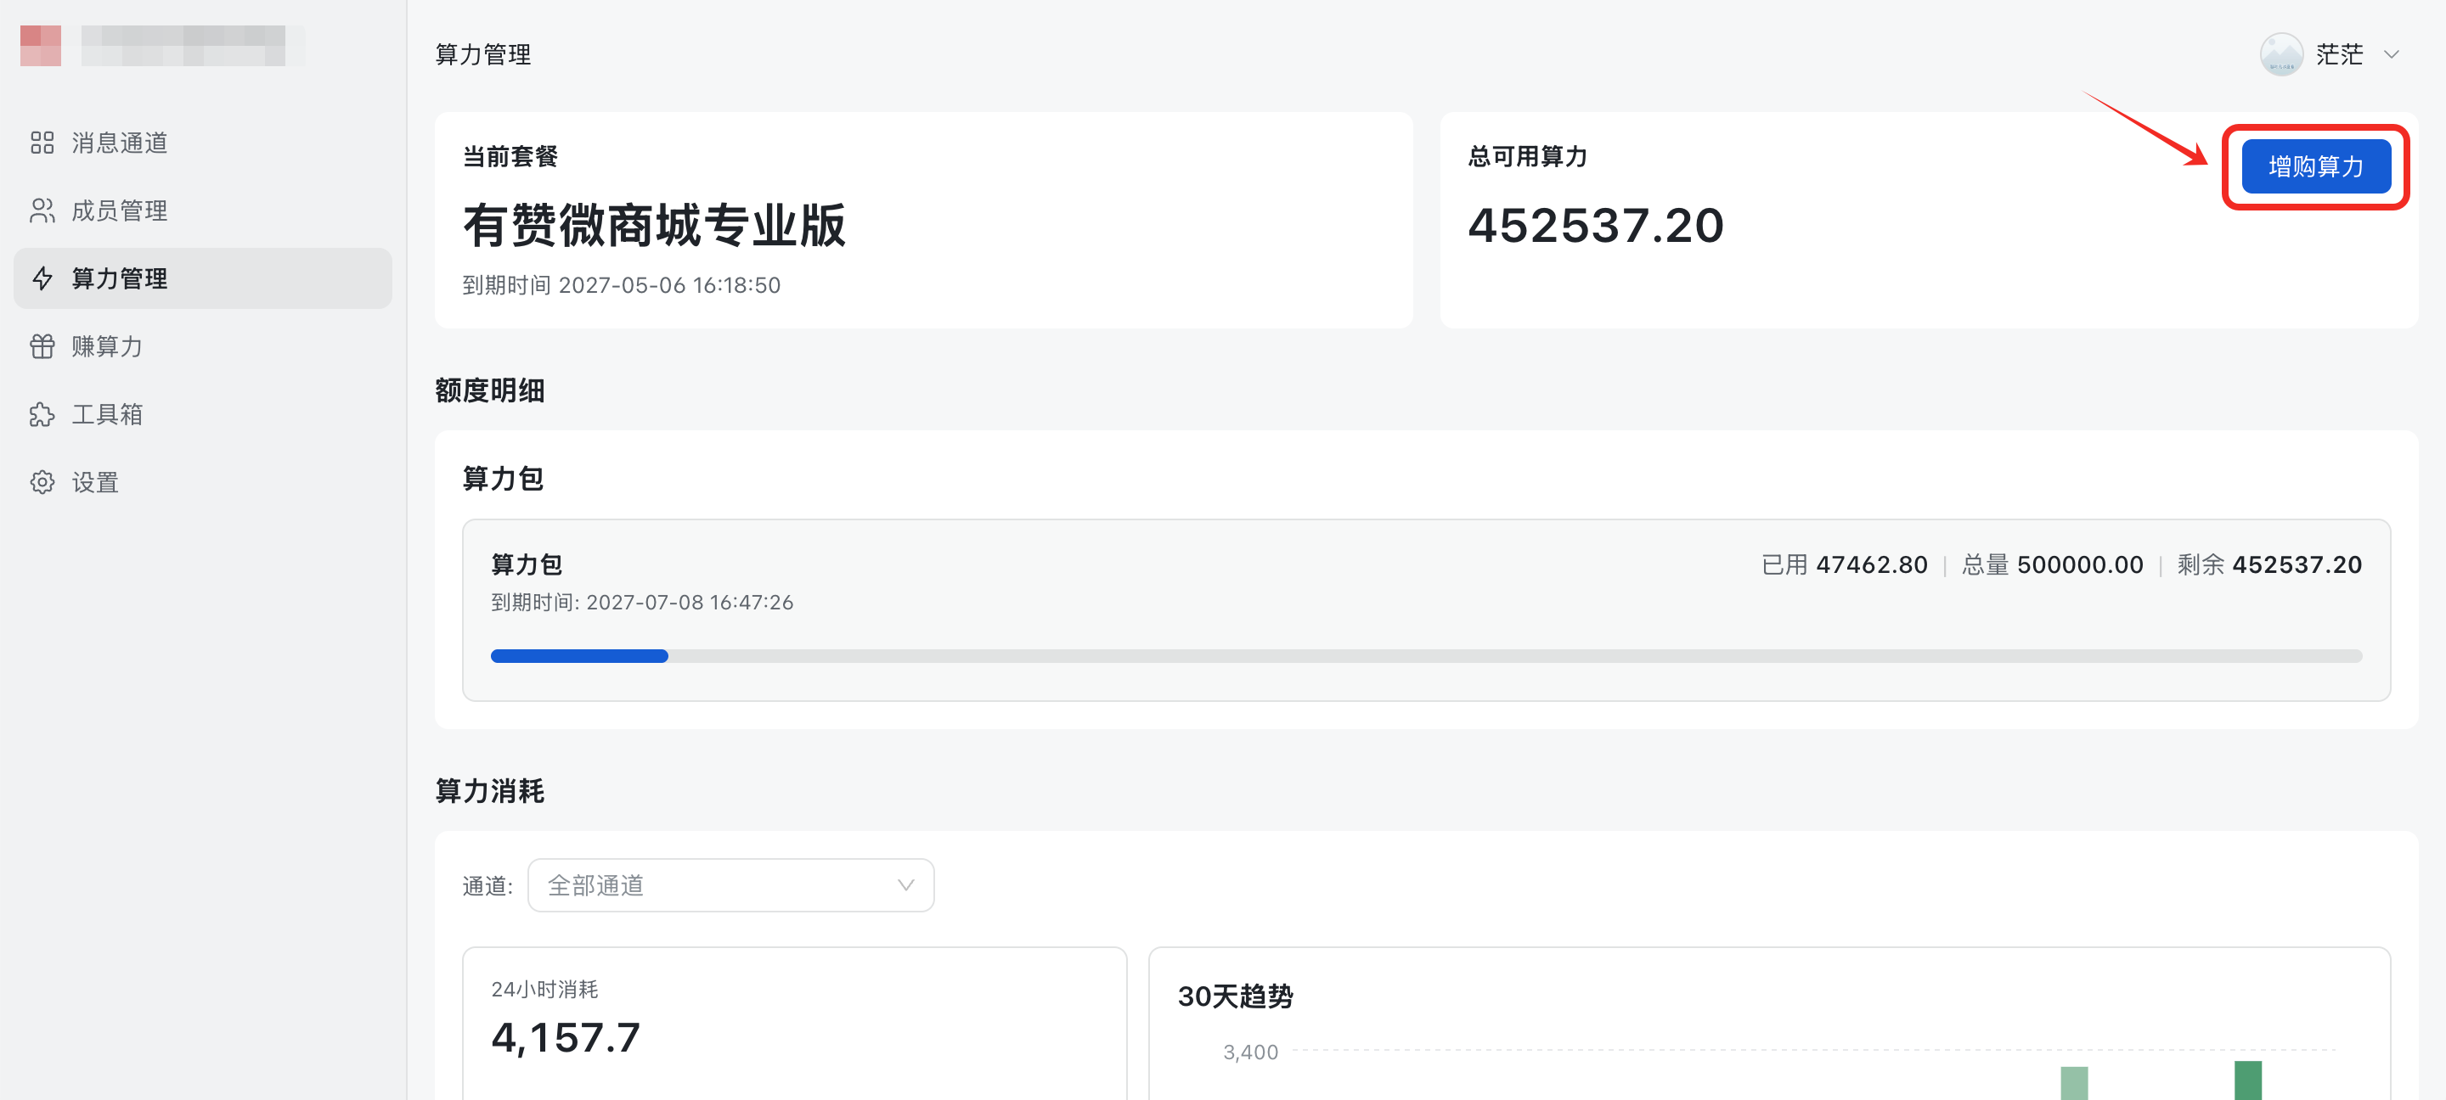Viewport: 2446px width, 1100px height.
Task: Click the 额度明细 section heading
Action: click(x=490, y=390)
